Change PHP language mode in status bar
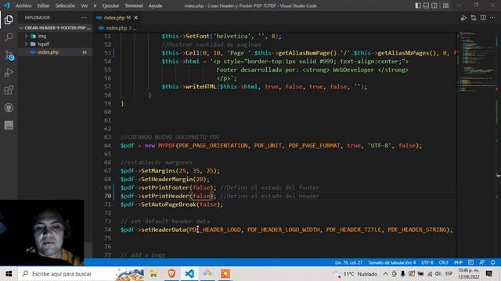The image size is (501, 281). 458,262
